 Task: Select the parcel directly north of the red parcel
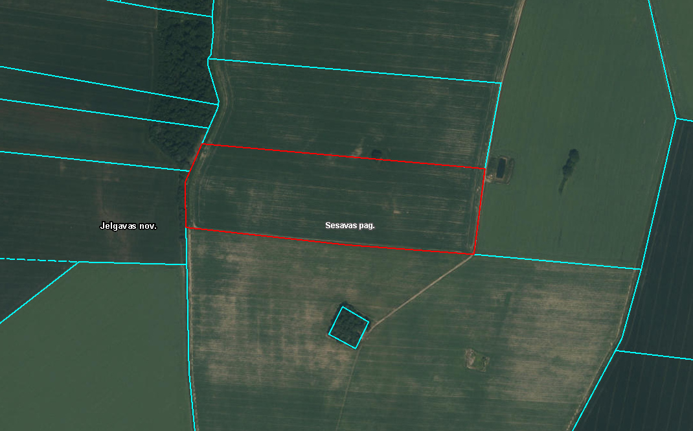coord(354,113)
